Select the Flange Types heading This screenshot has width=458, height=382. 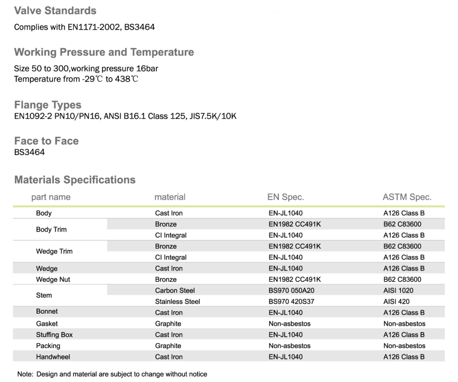(48, 105)
